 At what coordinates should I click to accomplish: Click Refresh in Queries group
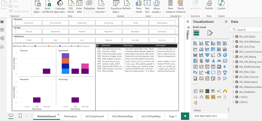click(126, 5)
